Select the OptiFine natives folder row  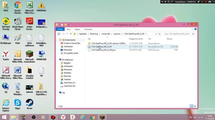click(133, 43)
